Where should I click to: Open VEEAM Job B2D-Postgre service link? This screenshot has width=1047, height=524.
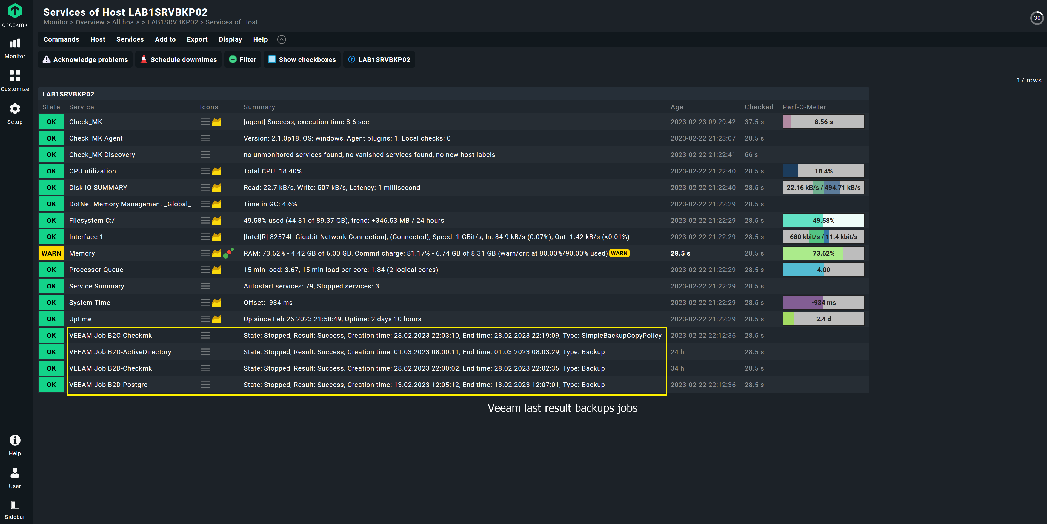pyautogui.click(x=108, y=385)
